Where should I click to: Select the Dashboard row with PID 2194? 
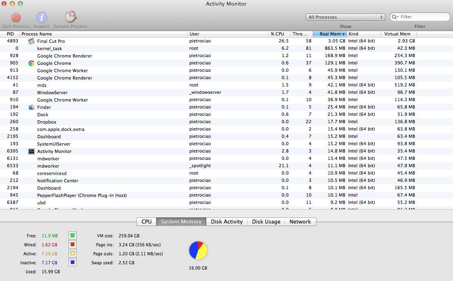227,188
